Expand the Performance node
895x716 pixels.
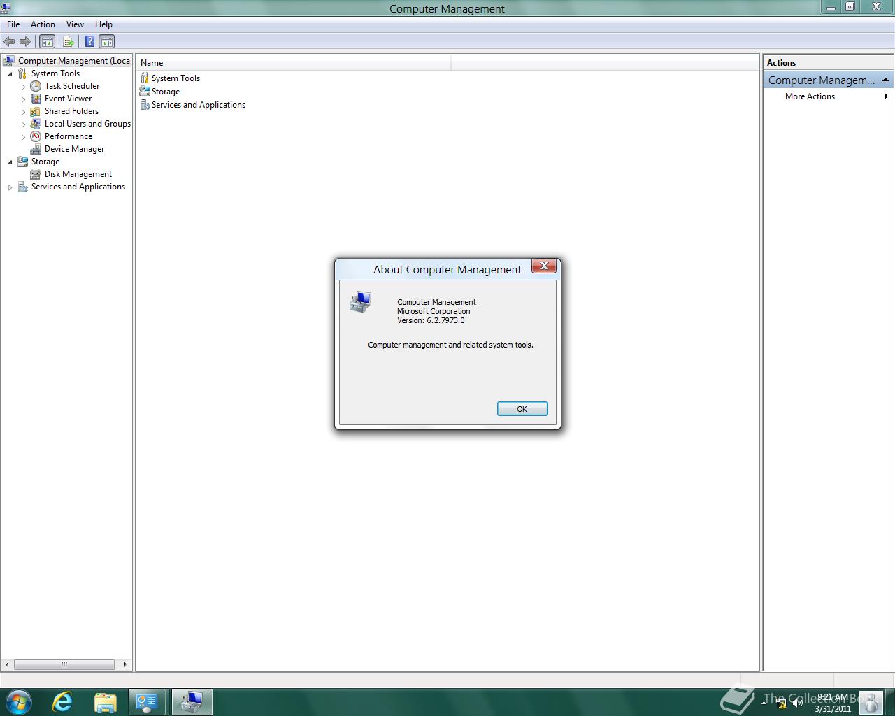(23, 137)
